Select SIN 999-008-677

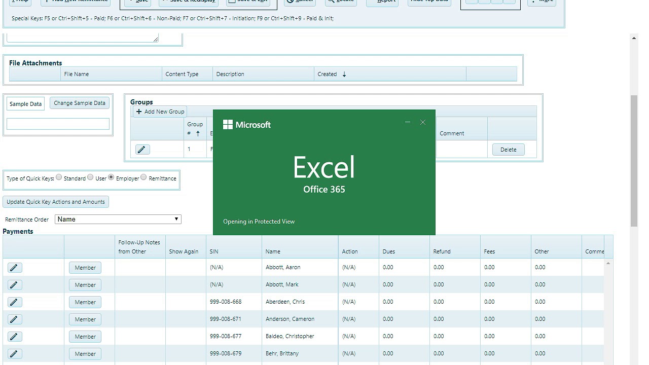226,337
